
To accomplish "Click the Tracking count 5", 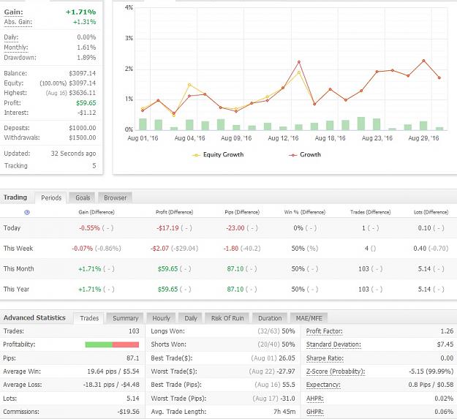I will pos(94,166).
